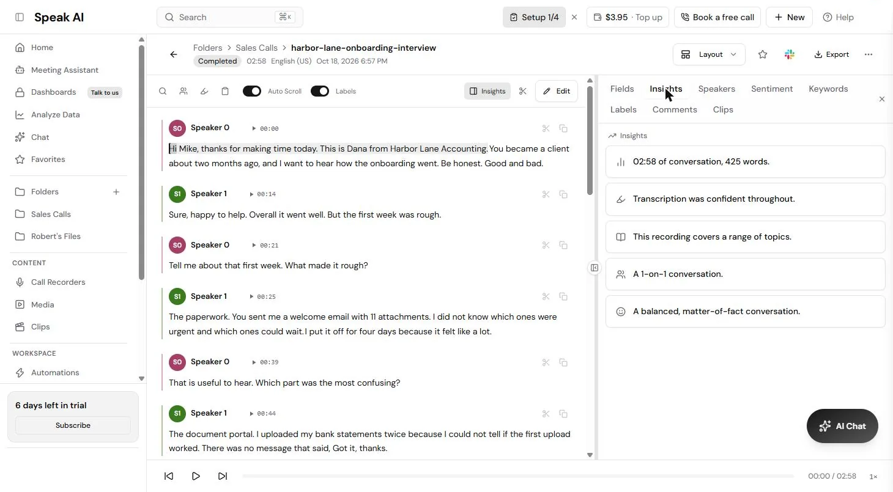Collapse the insights side panel divider icon
This screenshot has height=492, width=893.
[x=595, y=268]
